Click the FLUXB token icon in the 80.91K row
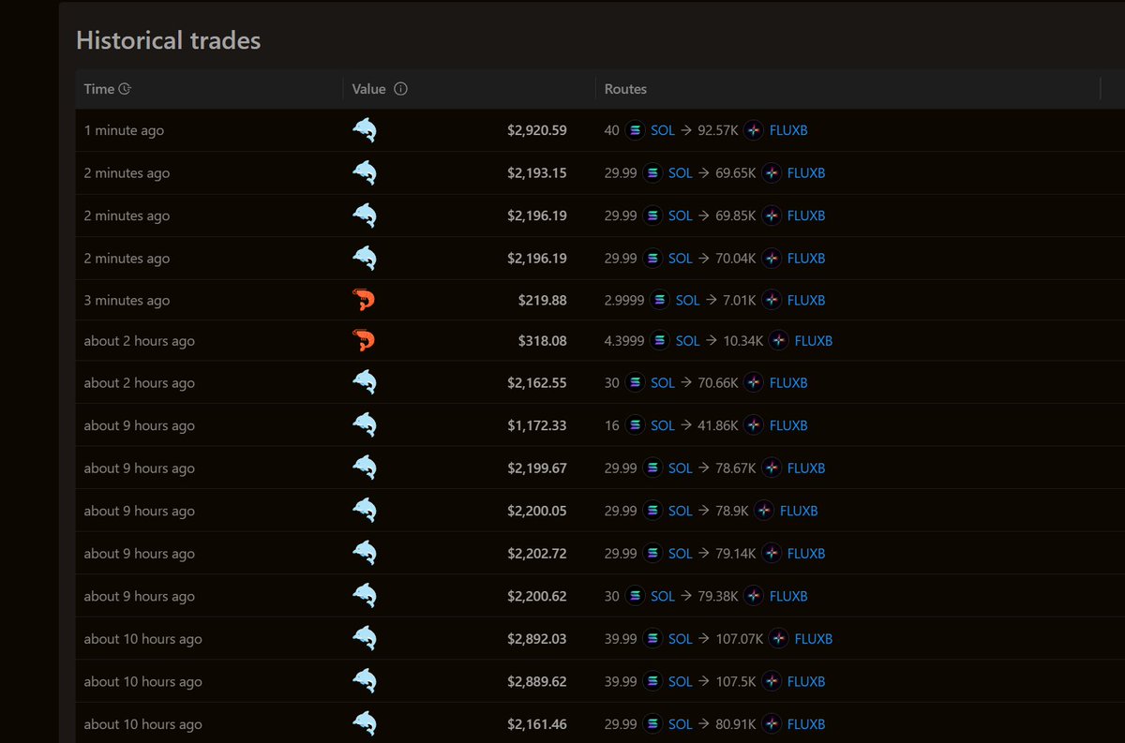Viewport: 1125px width, 743px height. click(772, 723)
